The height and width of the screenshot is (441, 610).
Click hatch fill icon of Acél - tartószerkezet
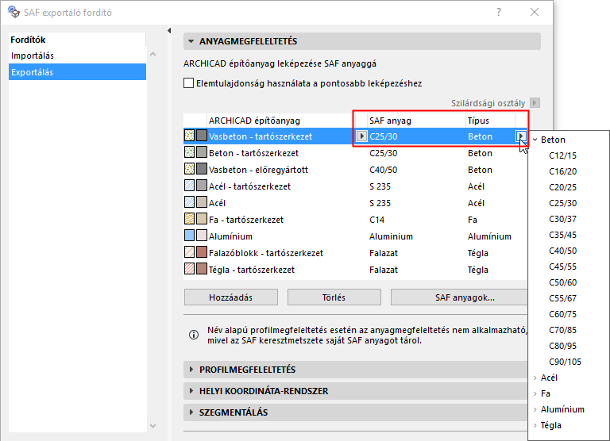coord(190,186)
